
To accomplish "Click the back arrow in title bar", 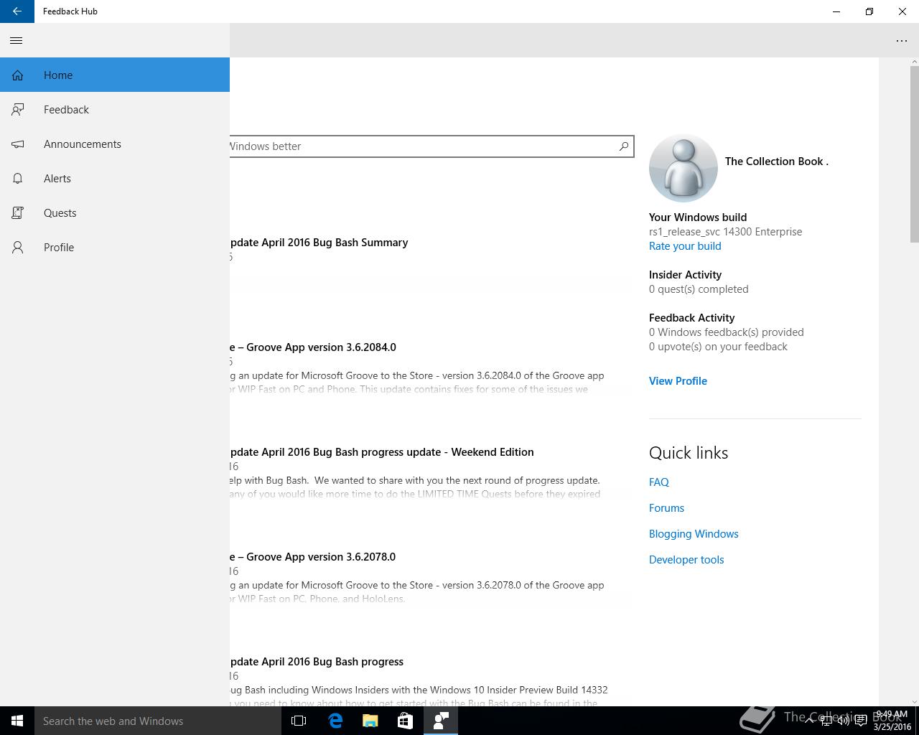I will click(17, 11).
